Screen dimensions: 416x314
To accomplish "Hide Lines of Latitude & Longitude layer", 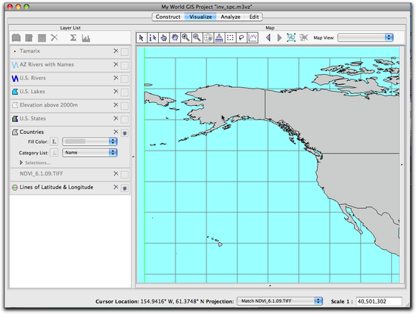I will (x=125, y=188).
